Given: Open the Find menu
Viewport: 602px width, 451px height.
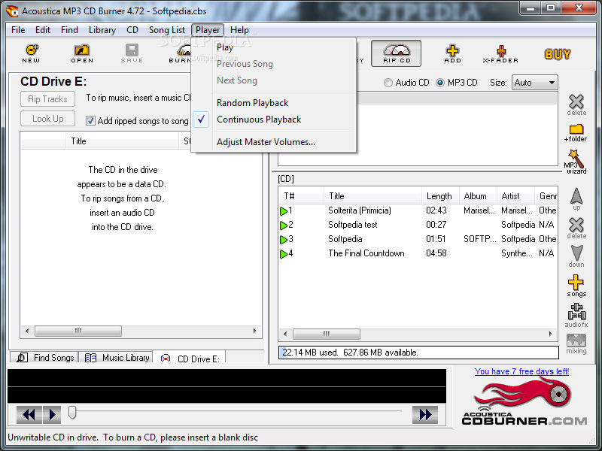Looking at the screenshot, I should tap(69, 30).
